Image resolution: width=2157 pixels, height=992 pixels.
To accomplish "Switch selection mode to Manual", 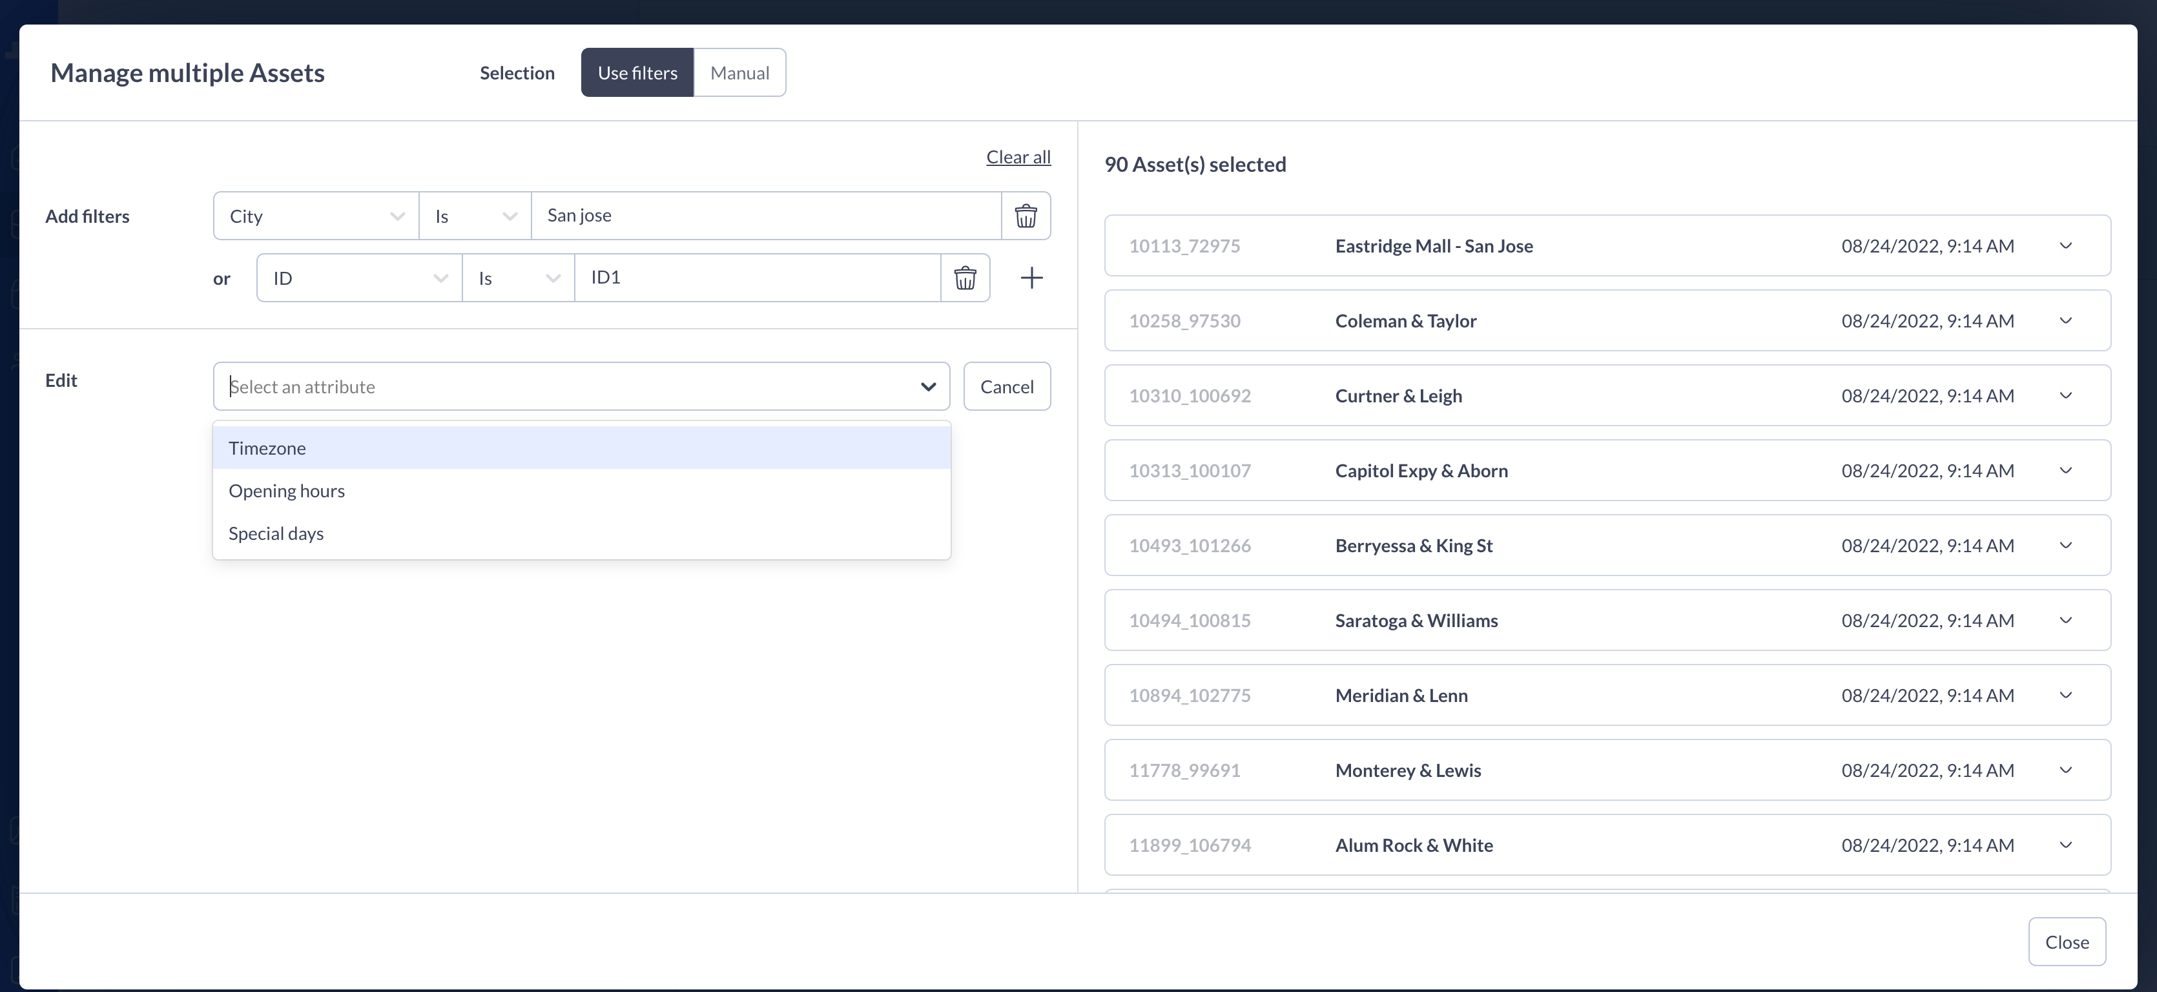I will pos(739,73).
